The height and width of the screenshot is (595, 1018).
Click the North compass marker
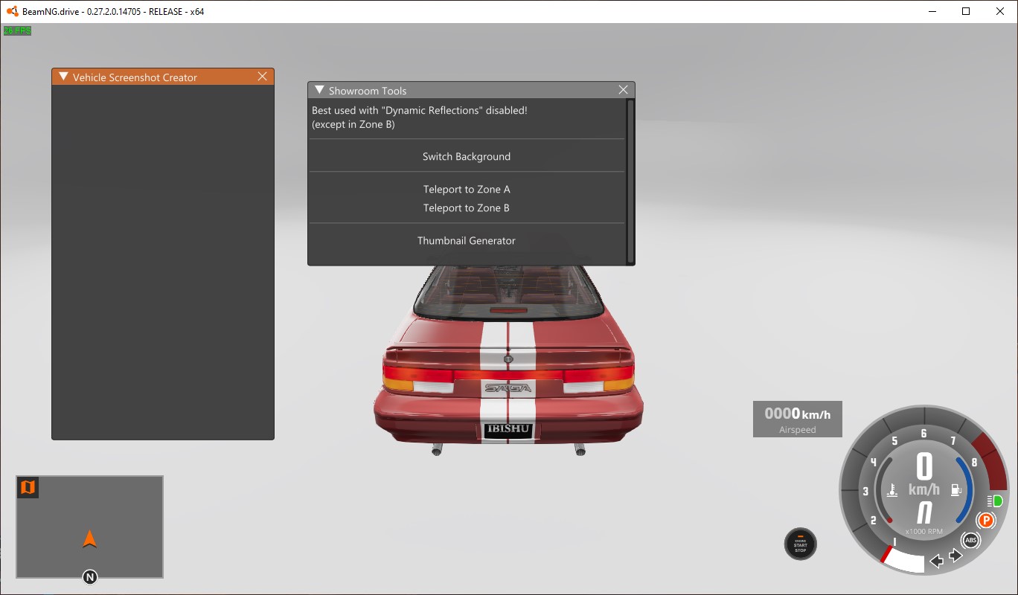point(90,576)
